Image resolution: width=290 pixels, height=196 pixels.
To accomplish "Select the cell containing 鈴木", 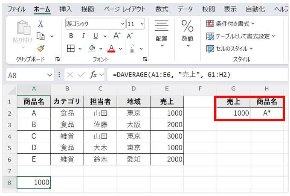I will pos(100,159).
